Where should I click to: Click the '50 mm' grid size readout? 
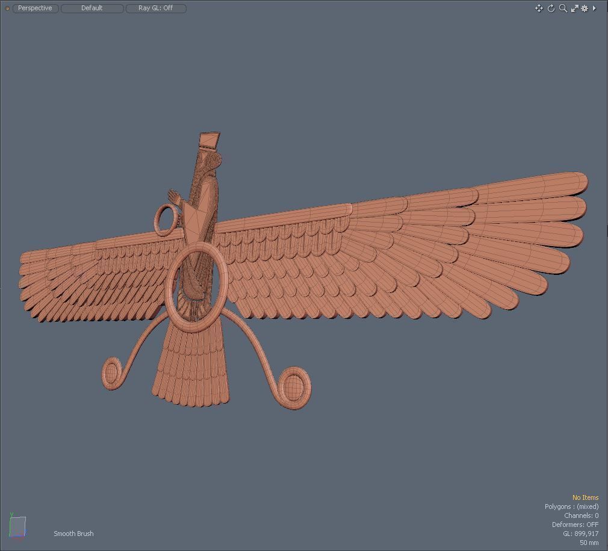pyautogui.click(x=589, y=543)
